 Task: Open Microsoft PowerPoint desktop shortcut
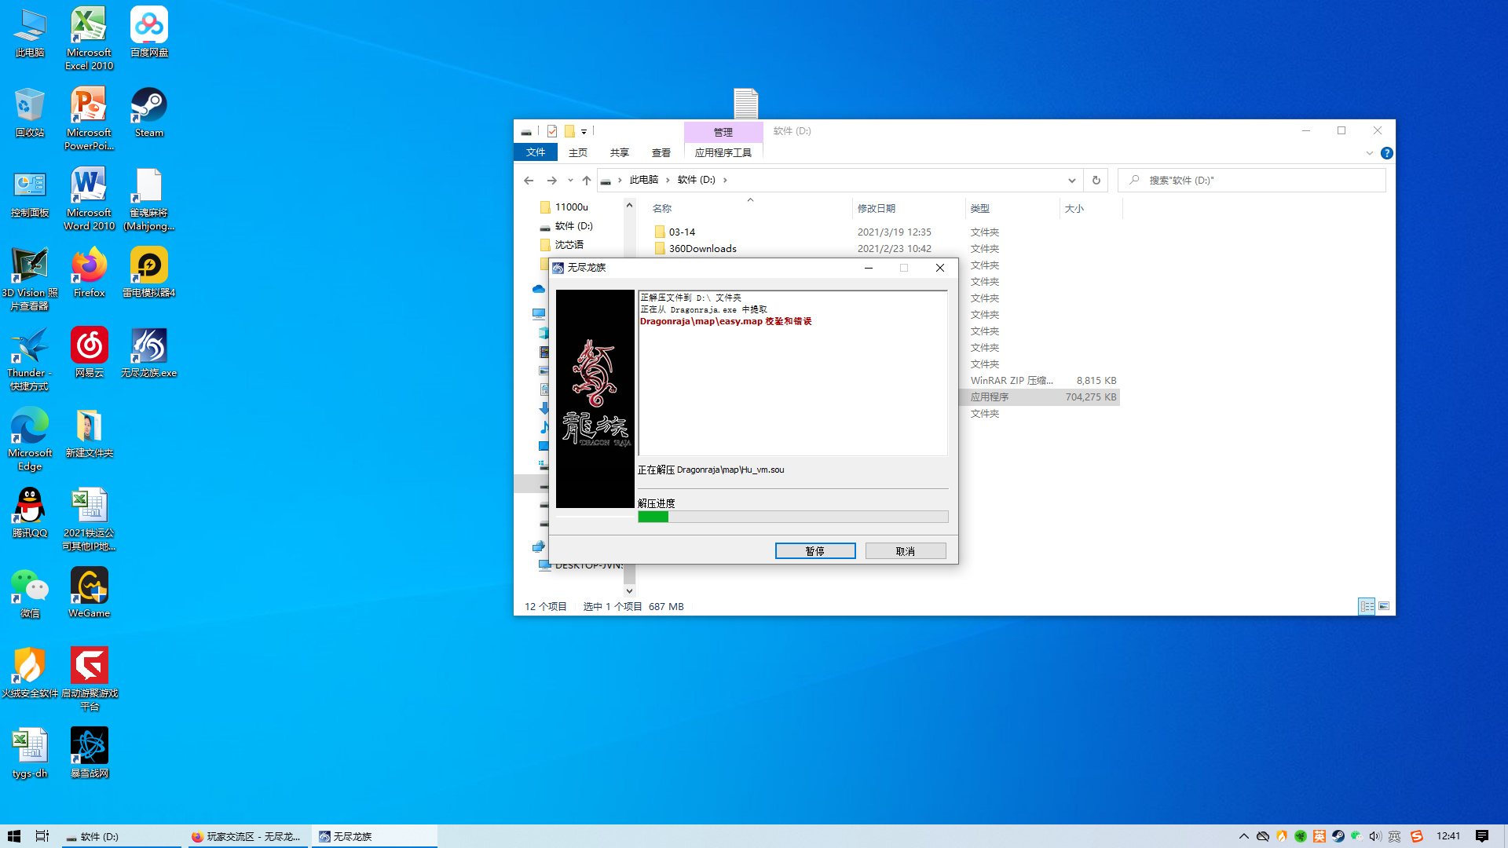pos(89,119)
